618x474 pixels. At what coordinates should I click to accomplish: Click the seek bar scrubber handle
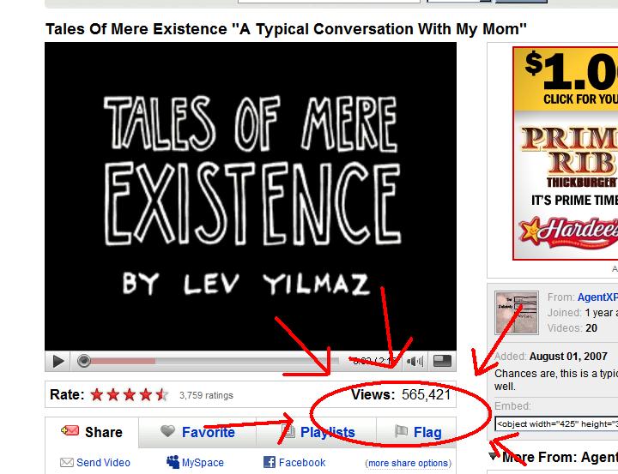pyautogui.click(x=83, y=361)
